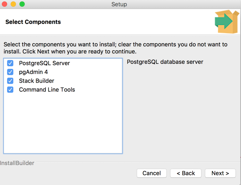The height and width of the screenshot is (185, 241).
Task: Go back with the < Back button
Action: point(186,173)
